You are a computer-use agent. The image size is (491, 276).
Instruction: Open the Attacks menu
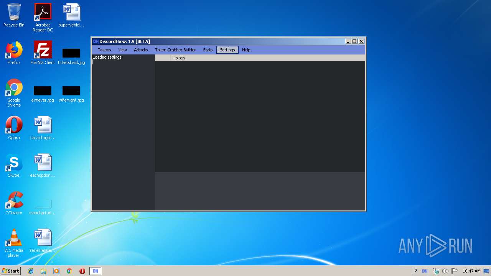click(141, 50)
